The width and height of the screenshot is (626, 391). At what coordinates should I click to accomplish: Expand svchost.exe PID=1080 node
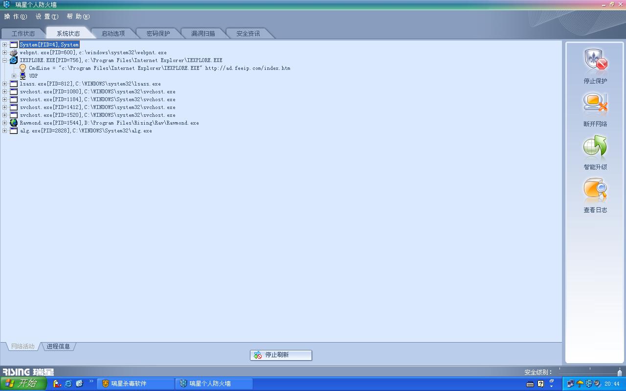(5, 91)
